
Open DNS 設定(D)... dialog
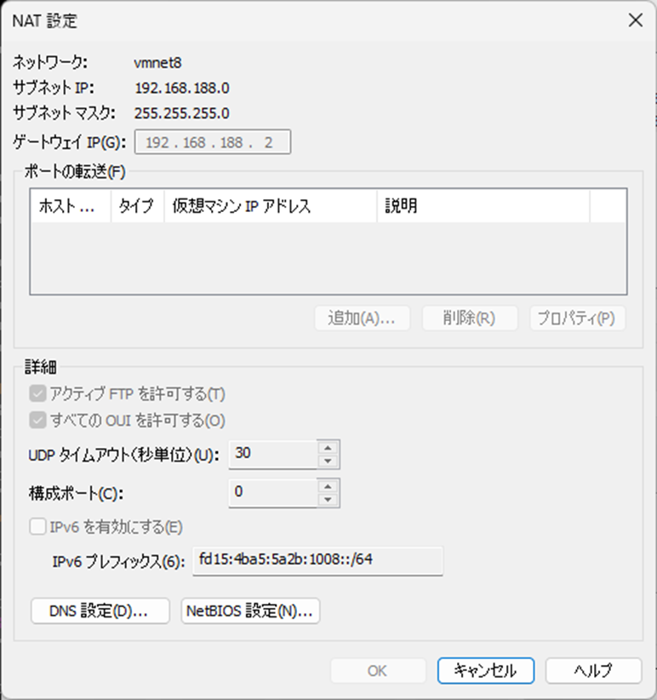click(x=100, y=611)
